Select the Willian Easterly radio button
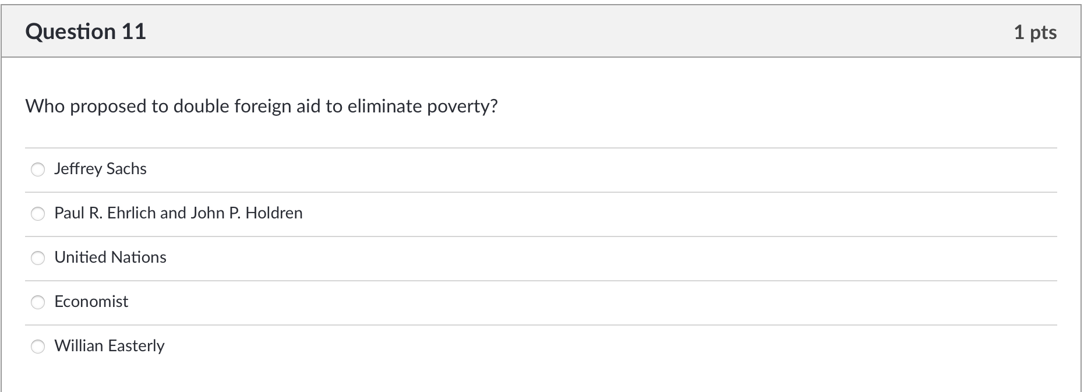Image resolution: width=1084 pixels, height=392 pixels. [38, 347]
